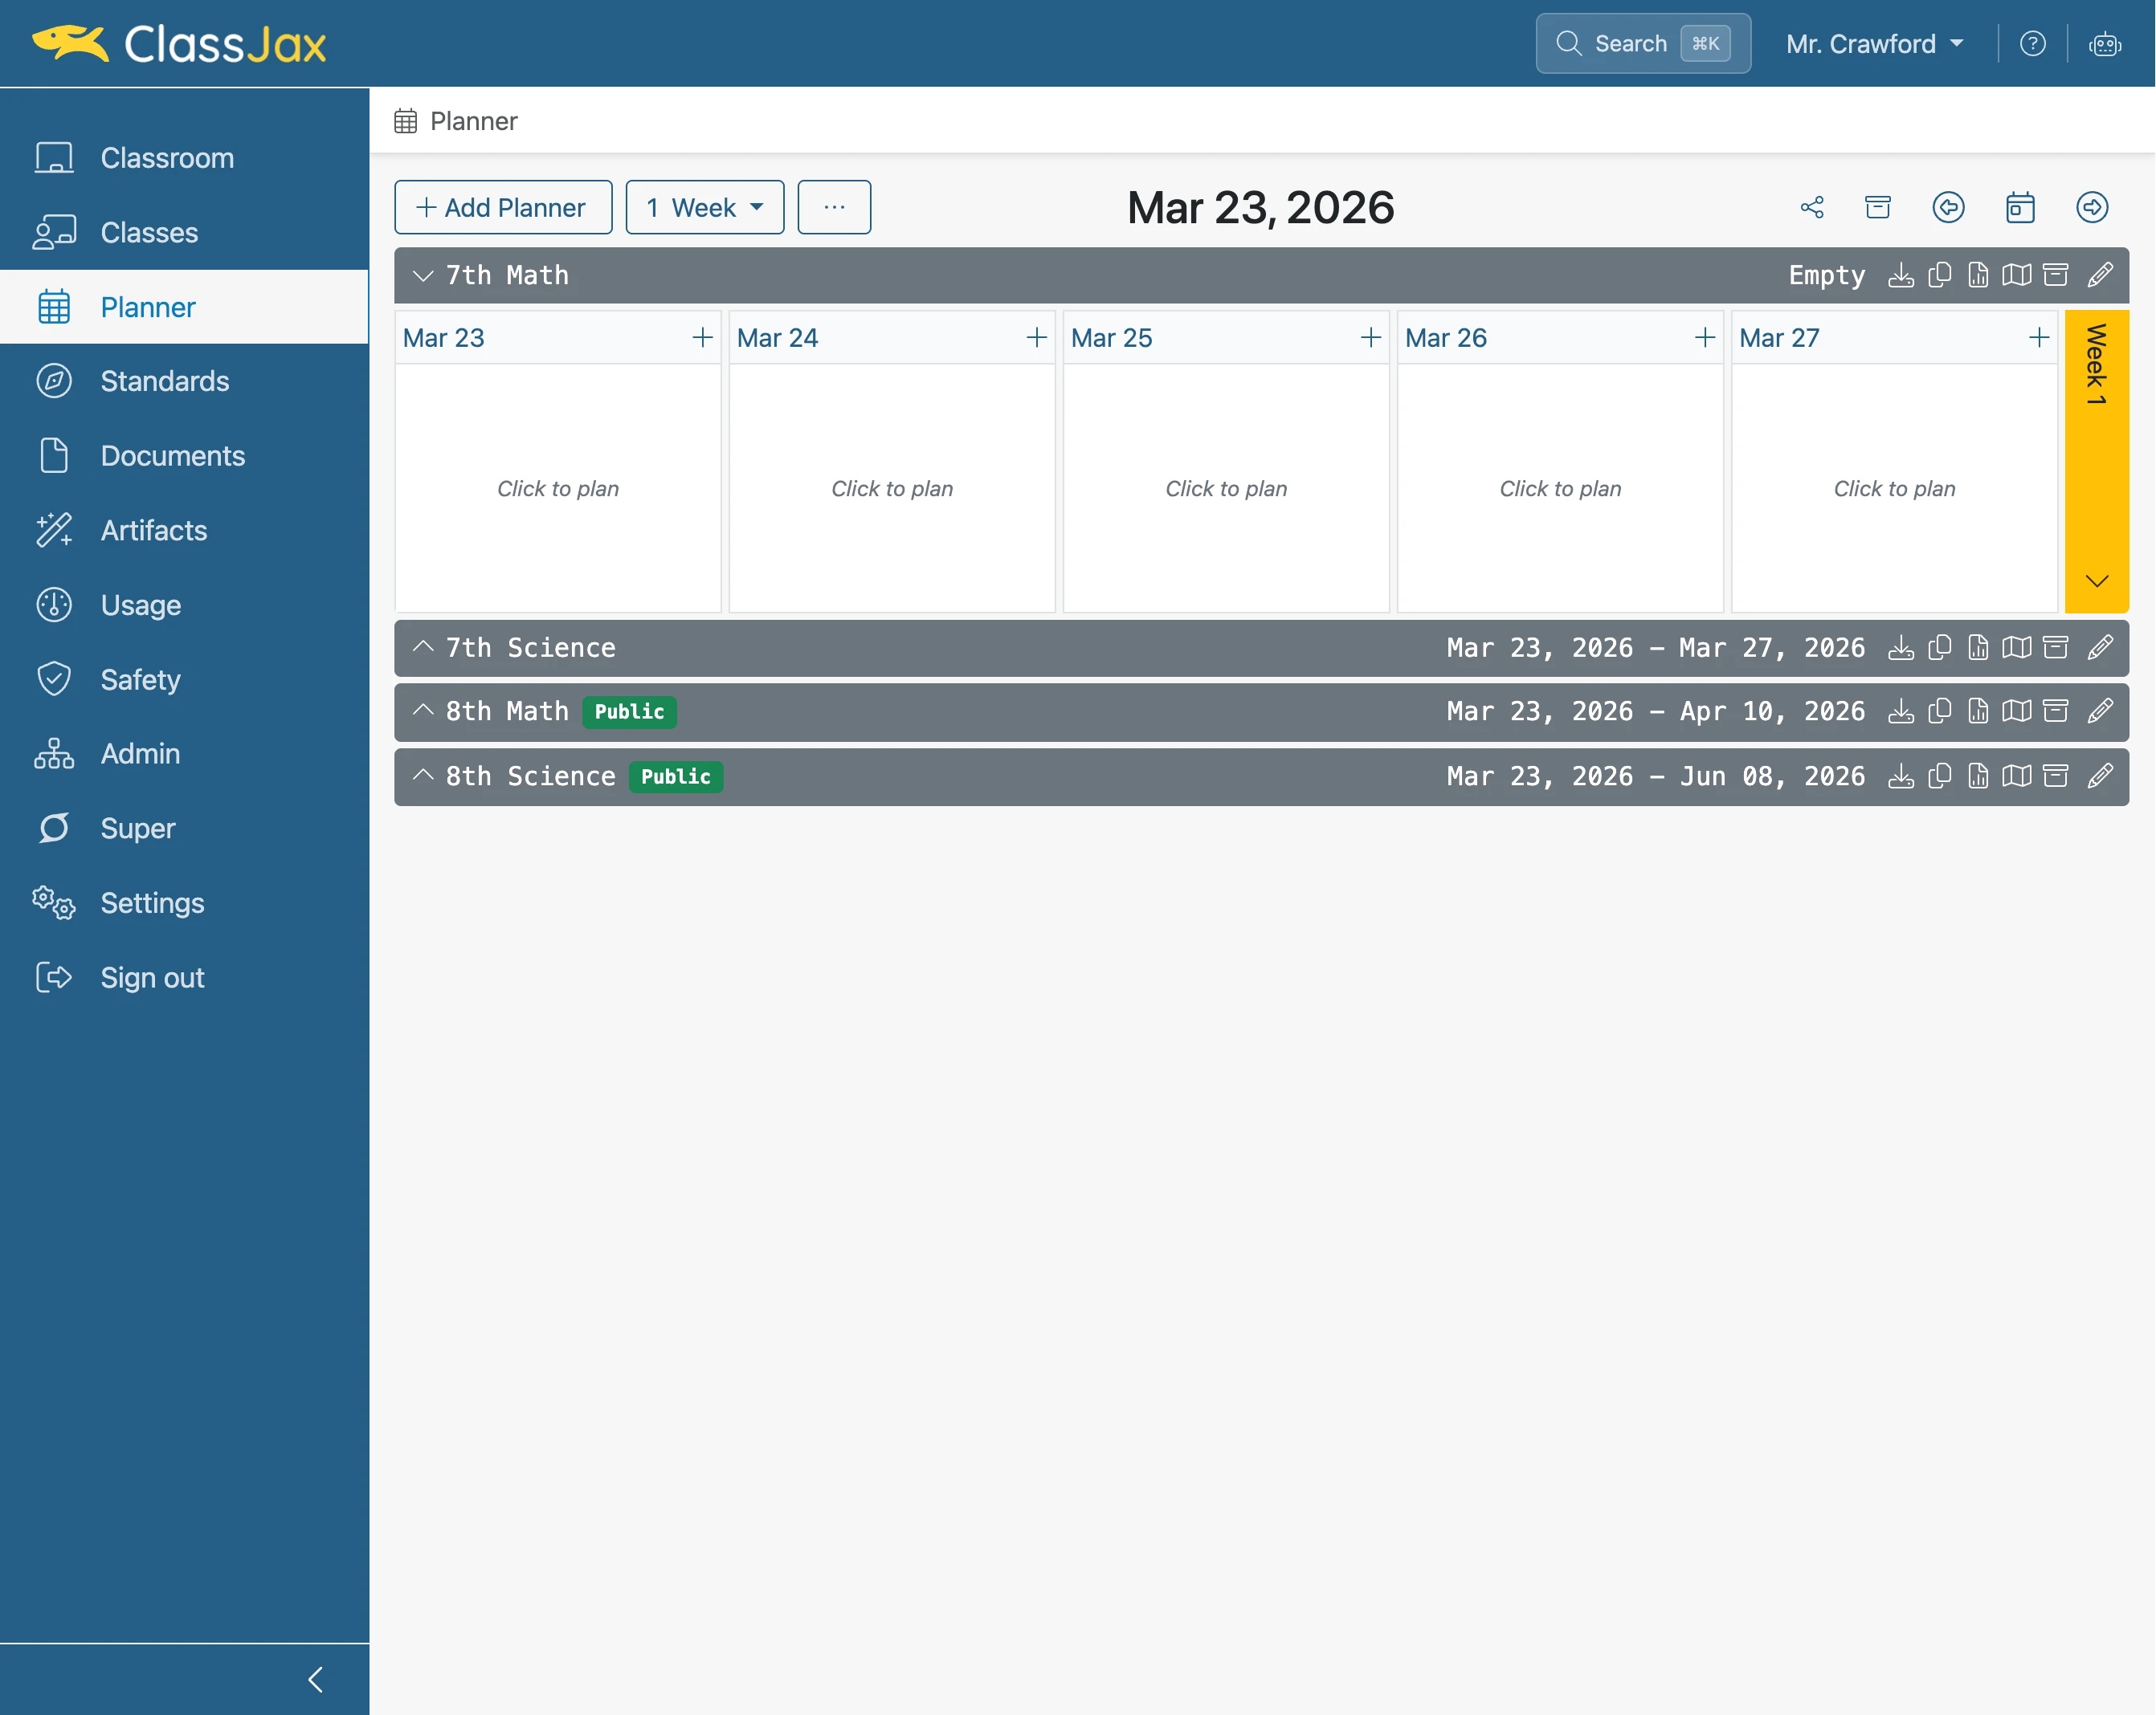This screenshot has width=2156, height=1715.
Task: Edit 7th Math with the pencil icon
Action: [x=2100, y=275]
